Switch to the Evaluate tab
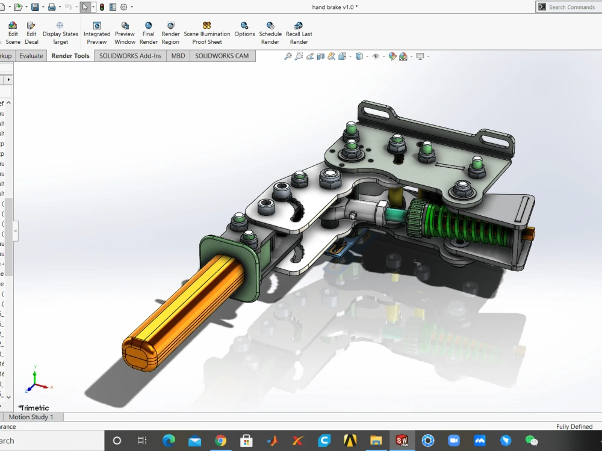The width and height of the screenshot is (602, 451). click(31, 55)
